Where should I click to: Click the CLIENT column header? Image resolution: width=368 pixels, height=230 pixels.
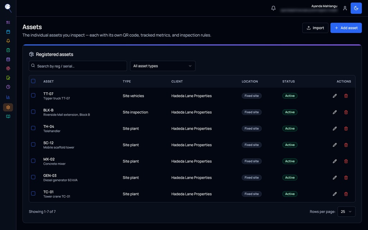point(177,82)
